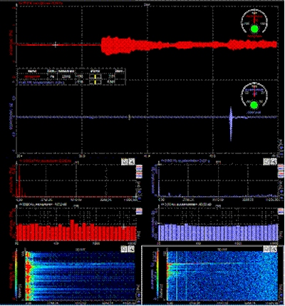Click the Name column header in the cursor table
Viewport: 285px width, 306px height.
coord(32,71)
